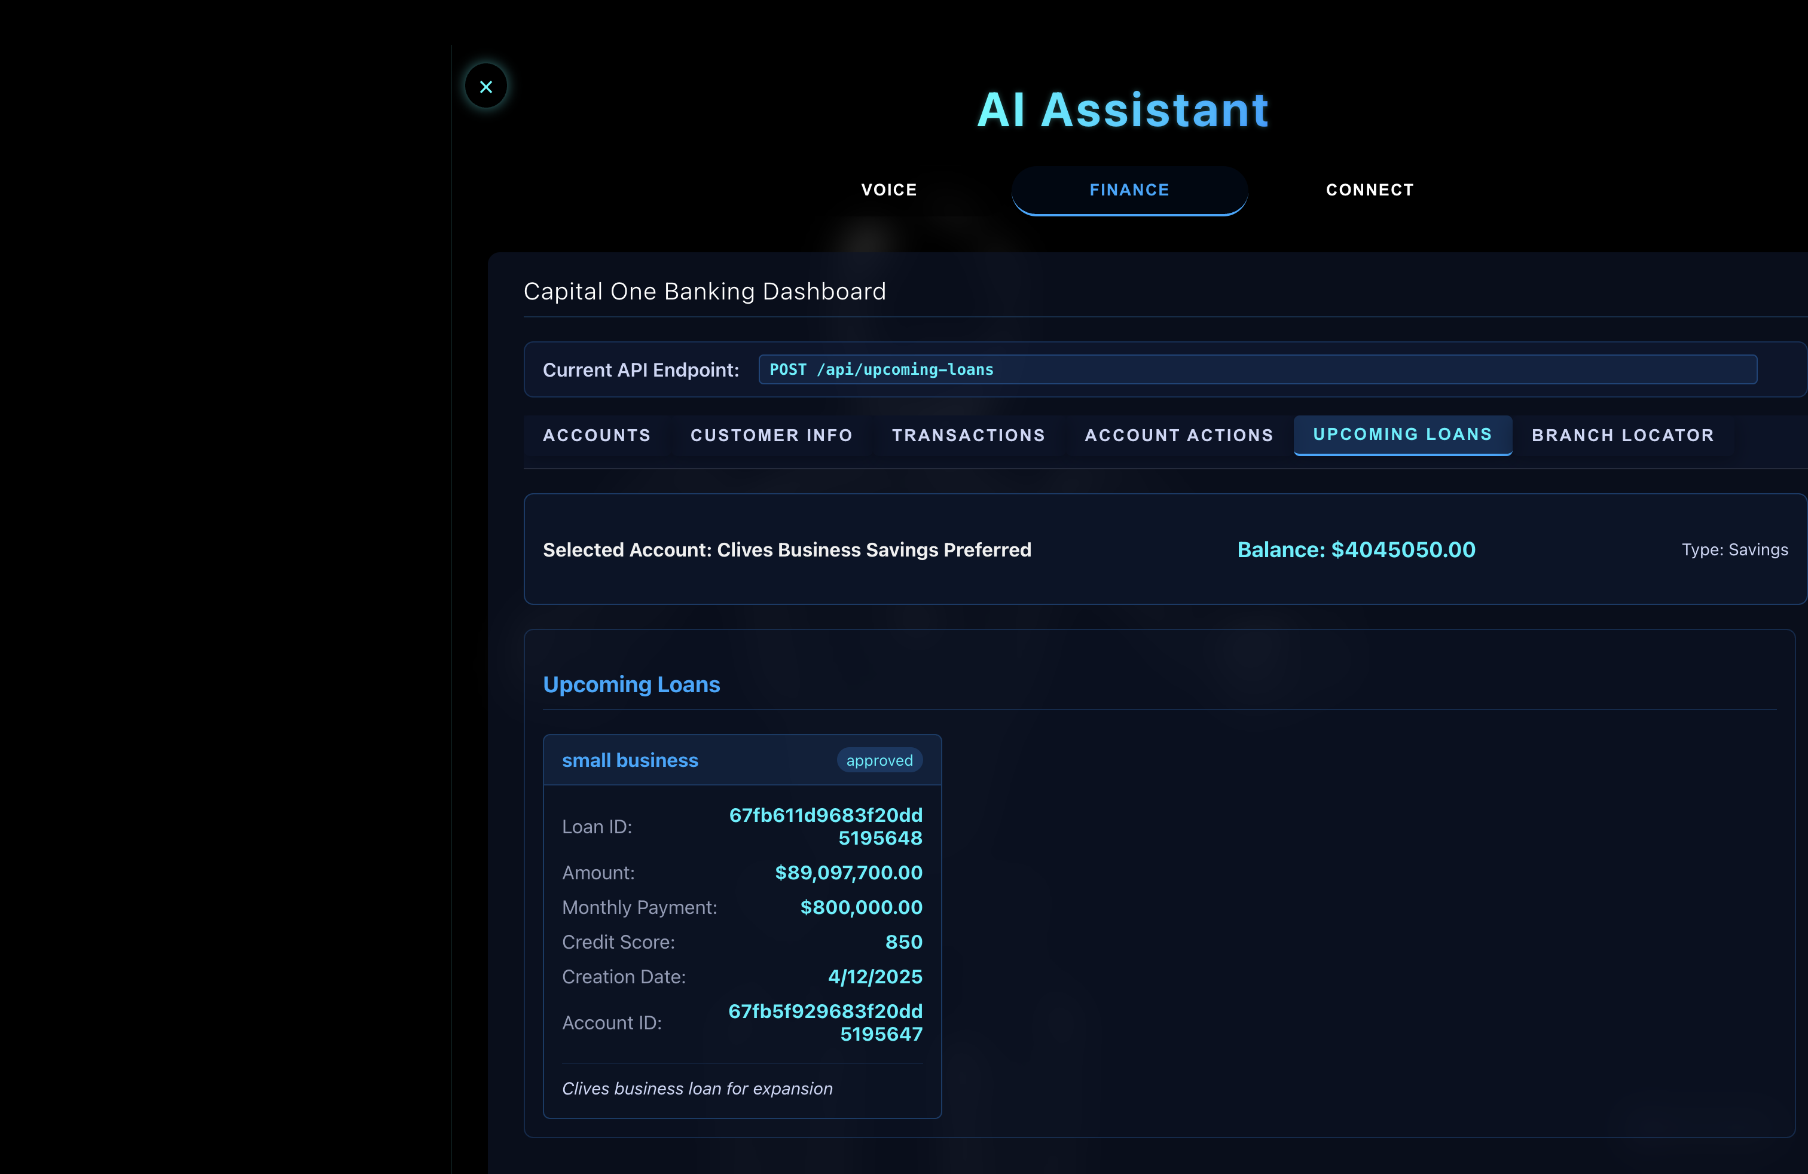Select the Finance tab
This screenshot has height=1174, width=1808.
tap(1129, 190)
